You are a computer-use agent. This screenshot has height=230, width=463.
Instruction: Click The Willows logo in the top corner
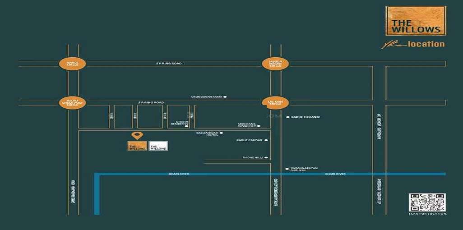416,21
